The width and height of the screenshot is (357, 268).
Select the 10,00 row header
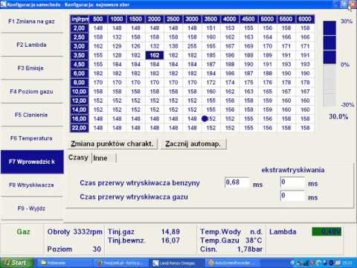80,92
